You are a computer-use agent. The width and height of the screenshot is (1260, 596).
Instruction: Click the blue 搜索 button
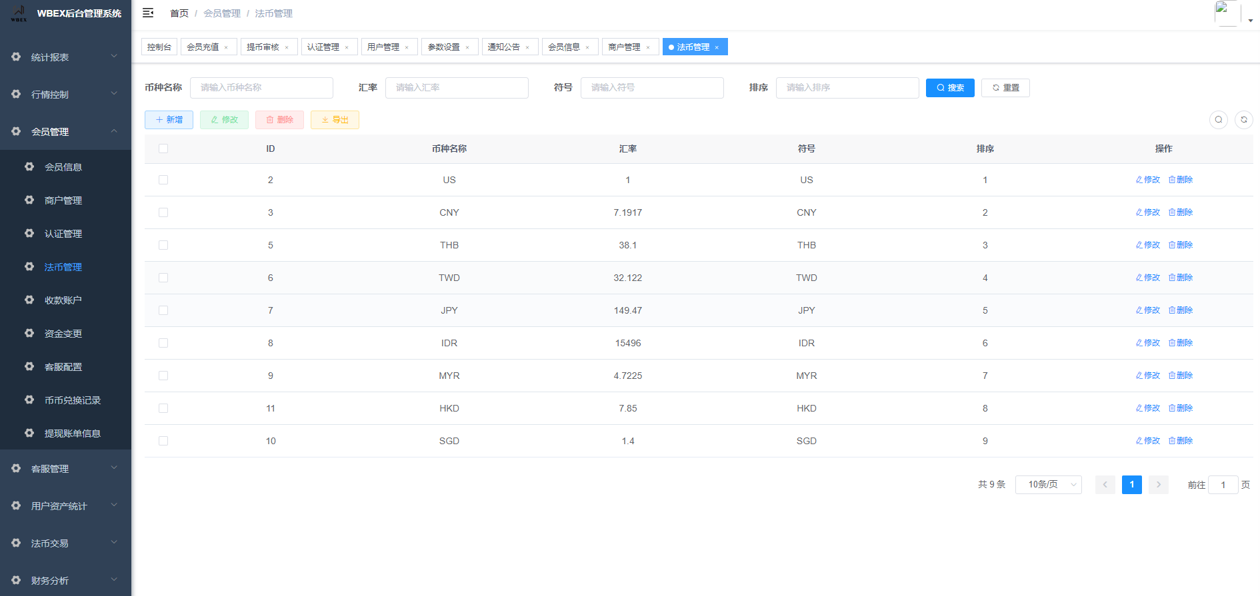click(x=949, y=88)
